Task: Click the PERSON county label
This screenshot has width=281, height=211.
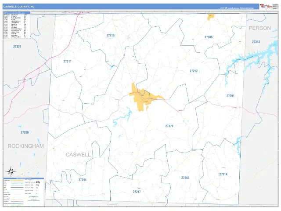Action: 260,28
